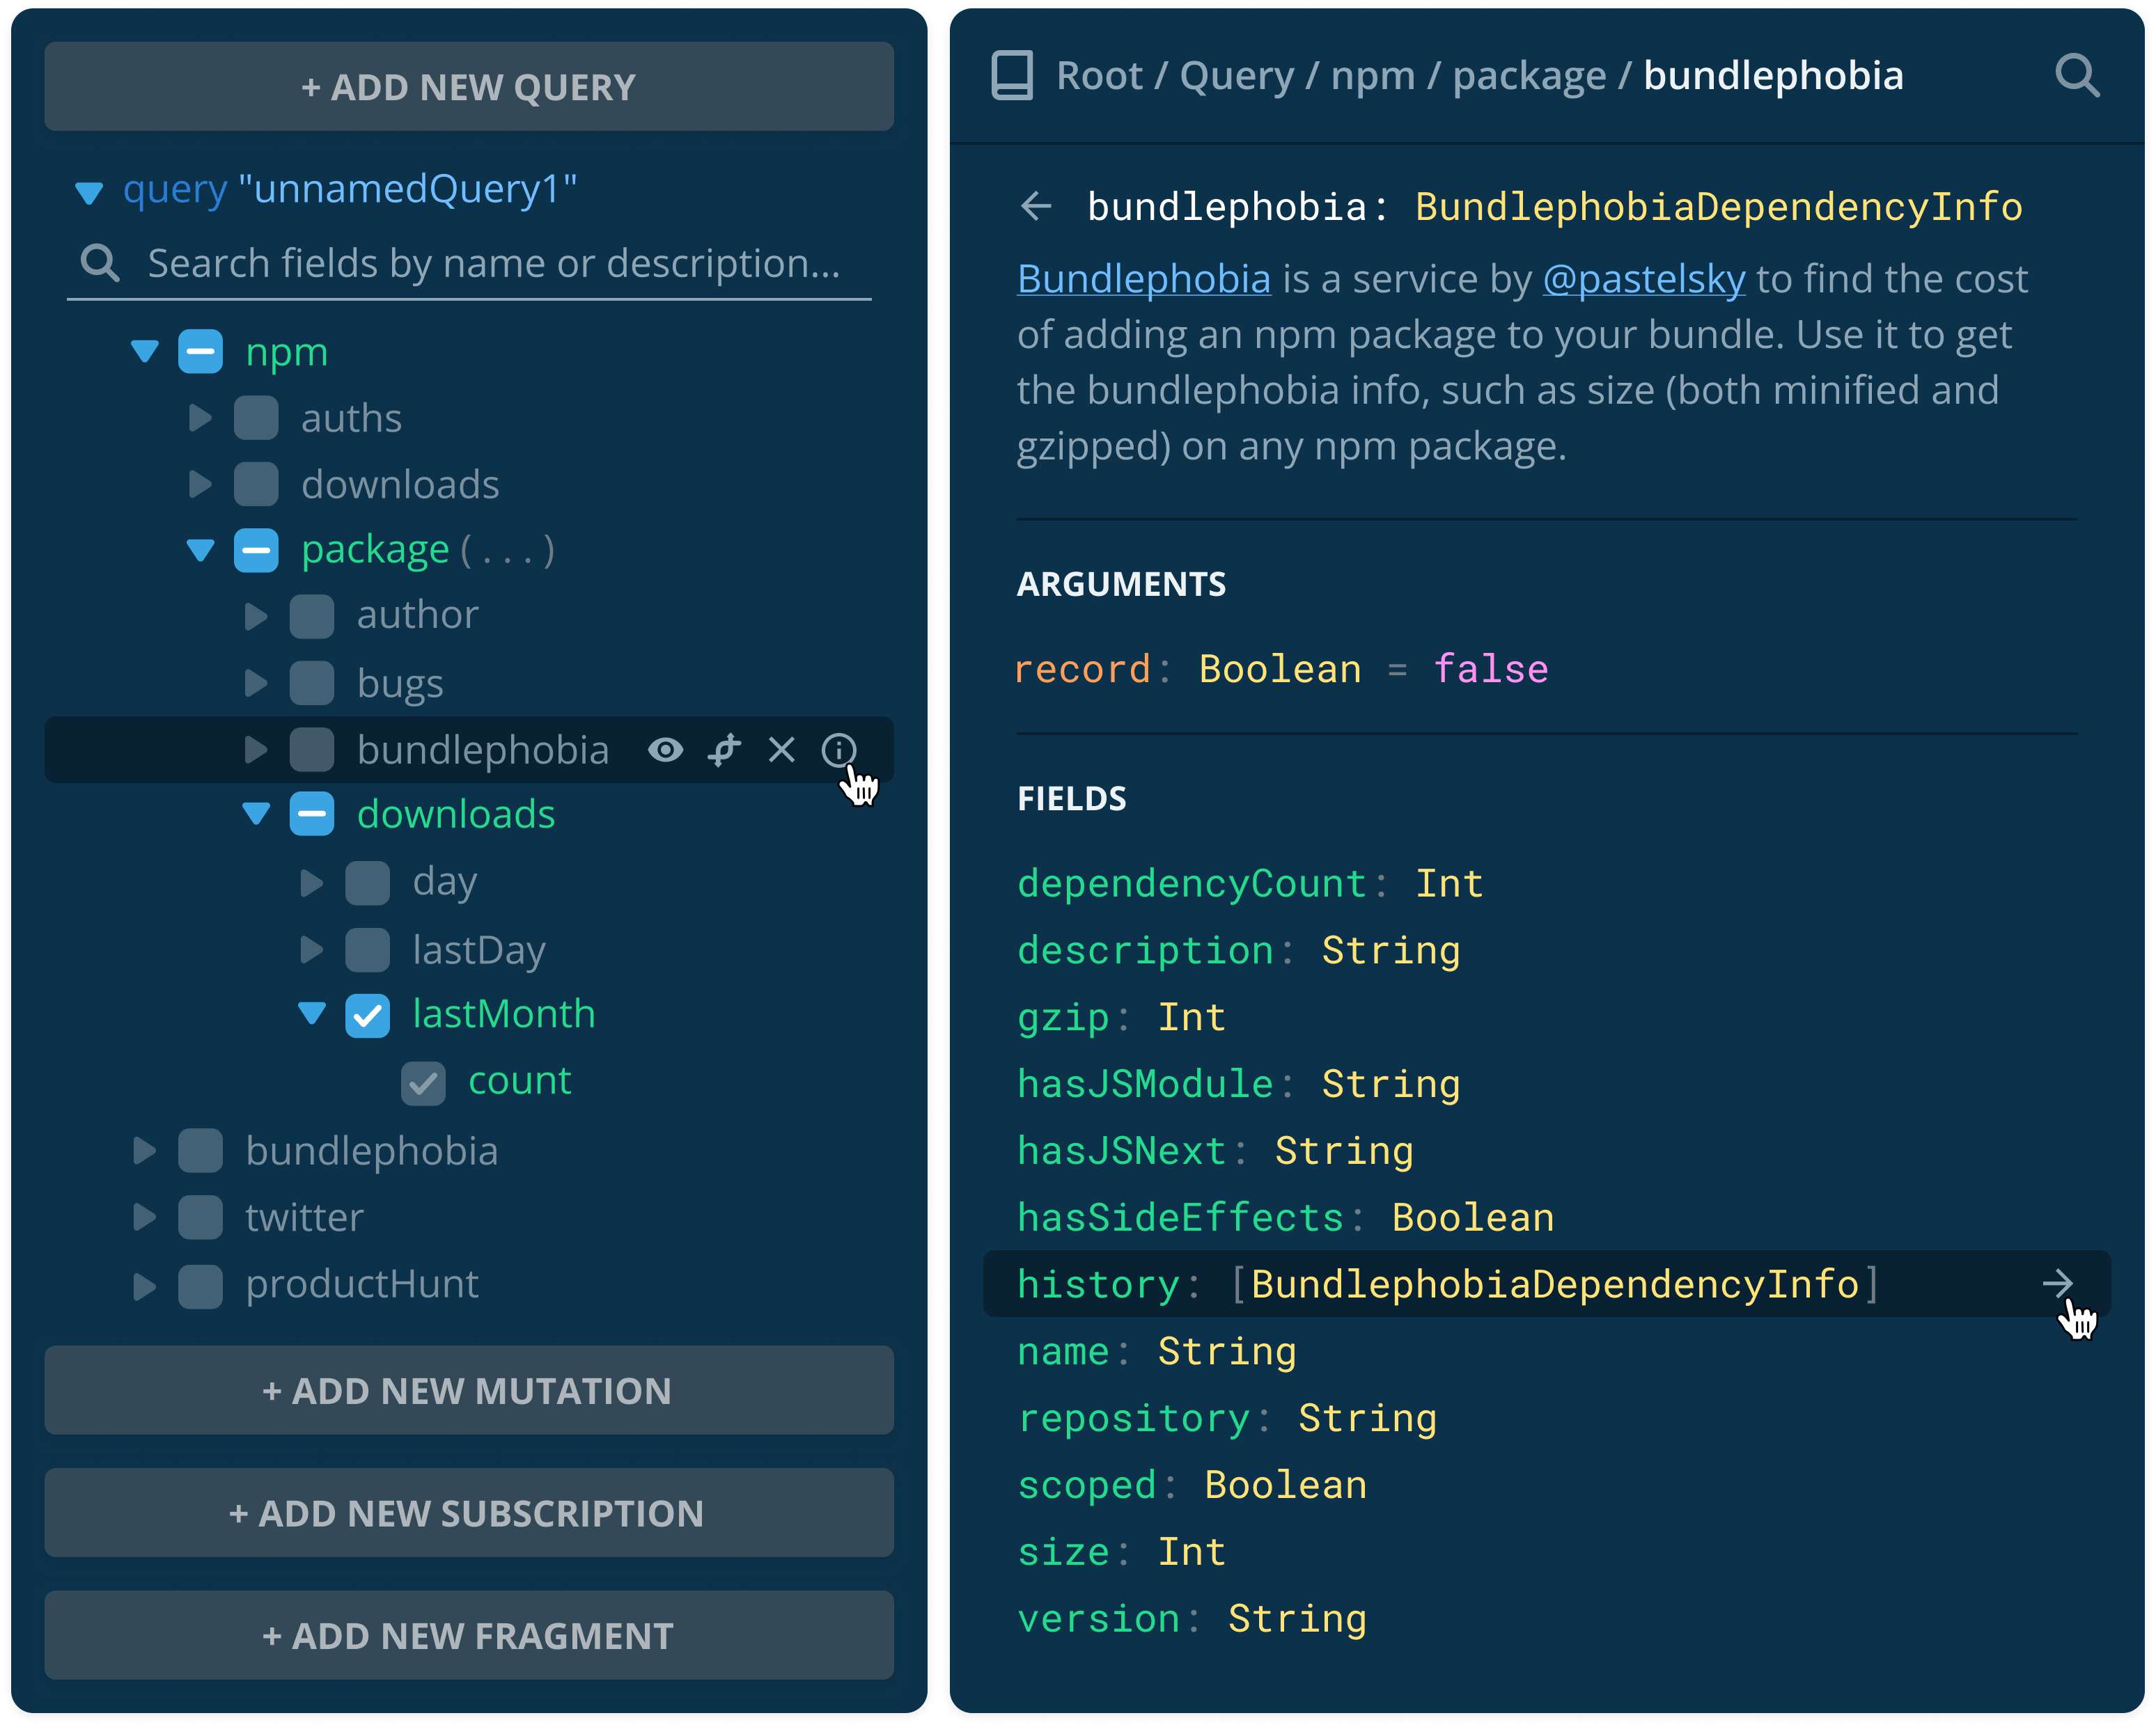Viewport: 2156px width, 1727px height.
Task: Check the bugs checkbox
Action: click(312, 684)
